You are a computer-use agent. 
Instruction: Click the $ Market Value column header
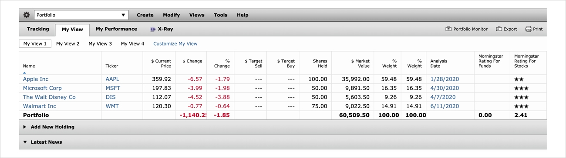coord(360,64)
